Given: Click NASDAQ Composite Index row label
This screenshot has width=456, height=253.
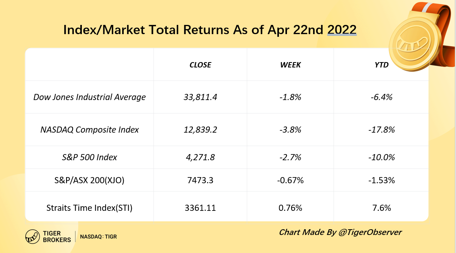Looking at the screenshot, I should [x=89, y=130].
